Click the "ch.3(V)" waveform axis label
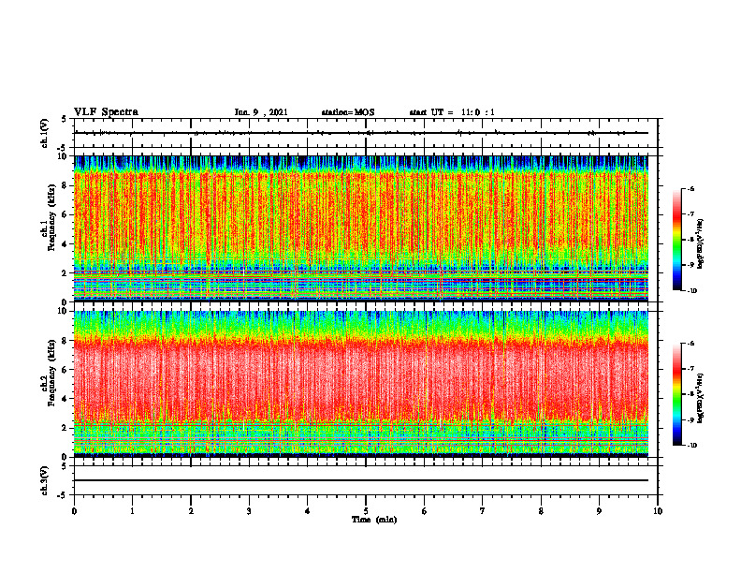 pos(44,480)
